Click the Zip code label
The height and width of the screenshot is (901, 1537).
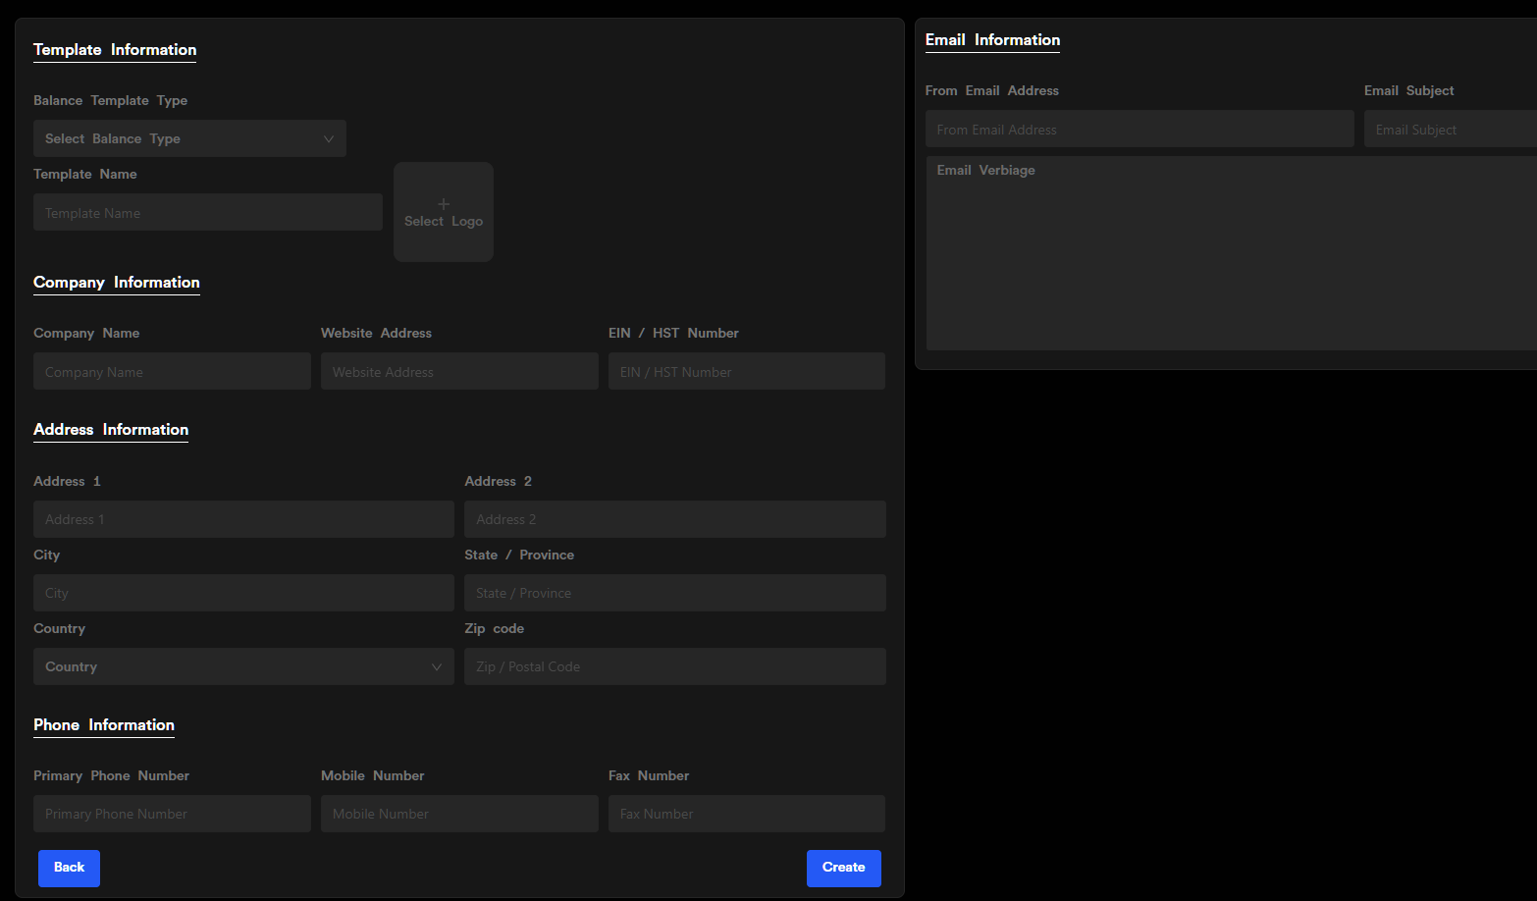[x=494, y=628]
